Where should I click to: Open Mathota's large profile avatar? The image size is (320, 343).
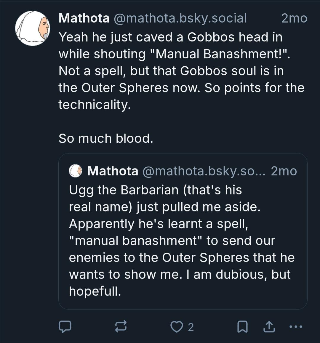[x=33, y=28]
